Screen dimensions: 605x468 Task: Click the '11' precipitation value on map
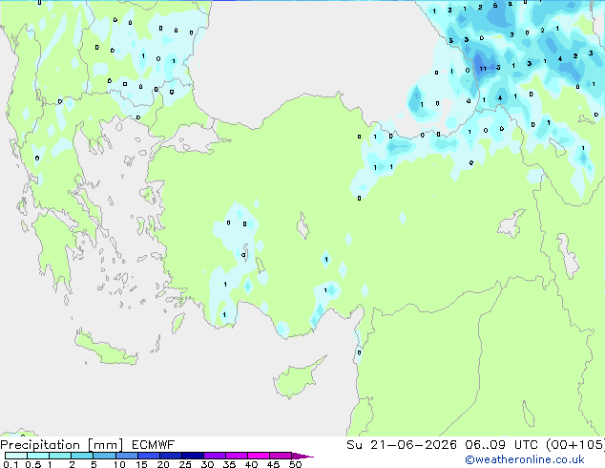[483, 69]
